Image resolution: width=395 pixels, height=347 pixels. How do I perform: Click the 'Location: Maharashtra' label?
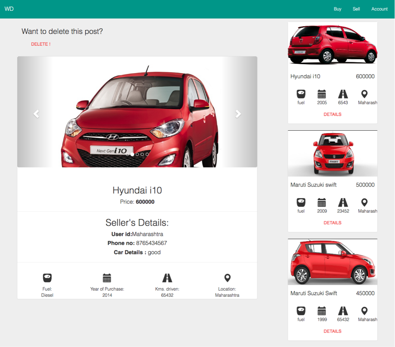tap(227, 292)
